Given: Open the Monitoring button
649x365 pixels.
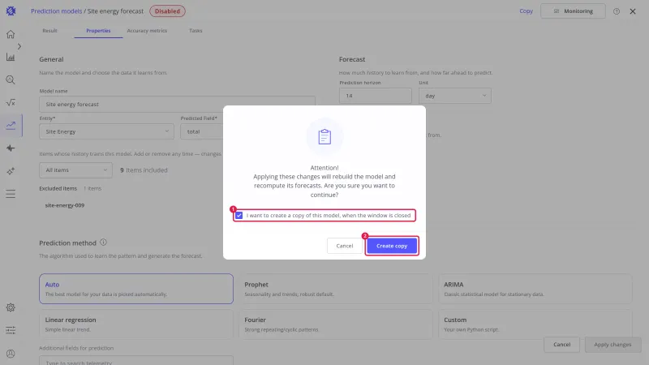Looking at the screenshot, I should (x=573, y=11).
